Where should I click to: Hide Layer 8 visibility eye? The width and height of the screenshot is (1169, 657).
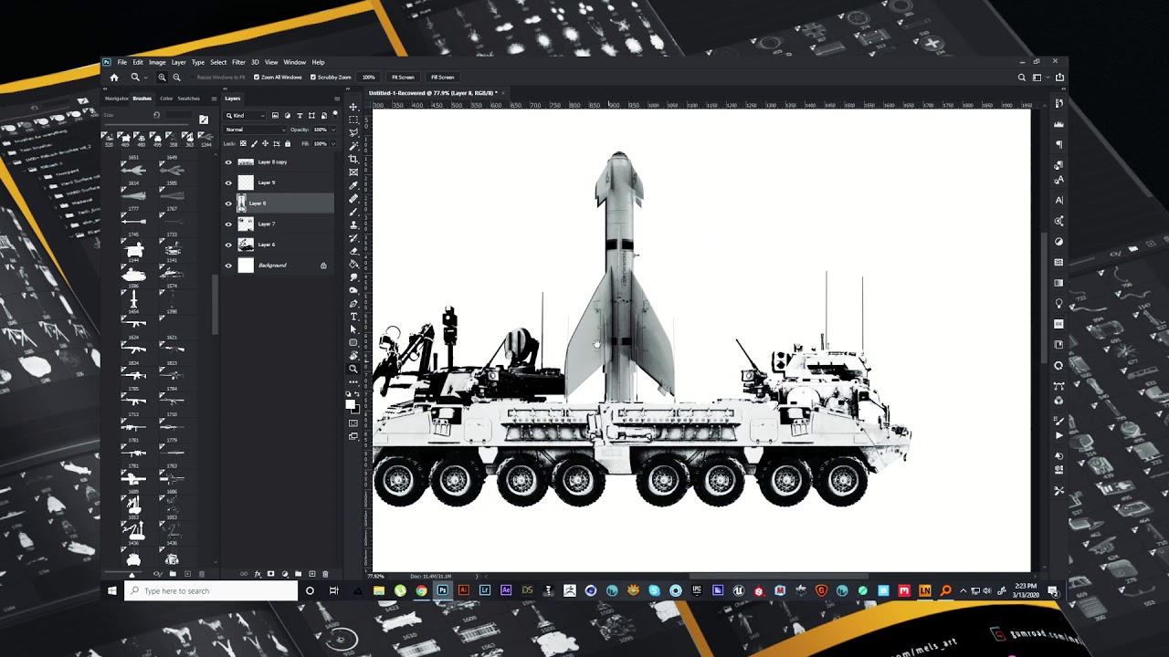tap(228, 203)
